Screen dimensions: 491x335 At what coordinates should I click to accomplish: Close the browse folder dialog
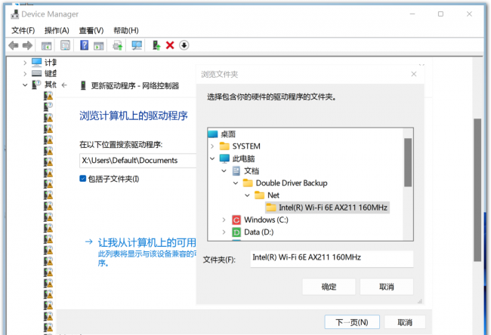click(x=414, y=74)
